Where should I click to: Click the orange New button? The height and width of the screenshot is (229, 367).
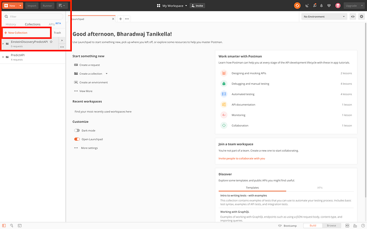pos(10,6)
